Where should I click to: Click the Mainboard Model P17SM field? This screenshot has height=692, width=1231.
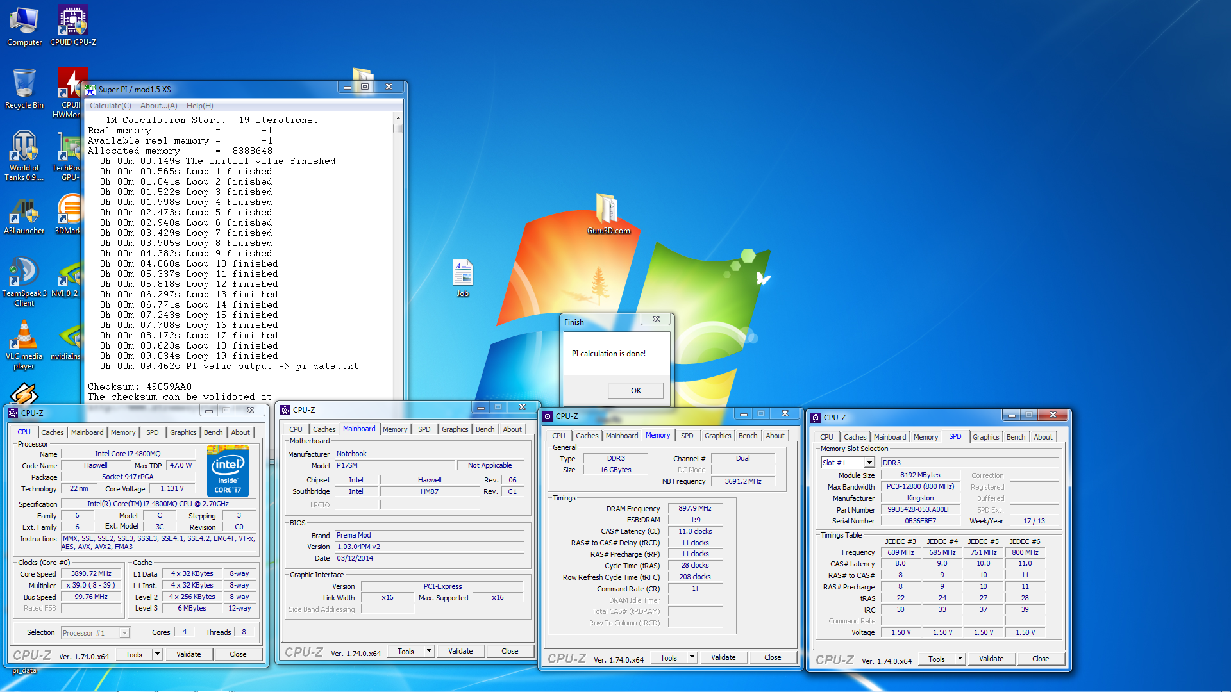coord(395,465)
